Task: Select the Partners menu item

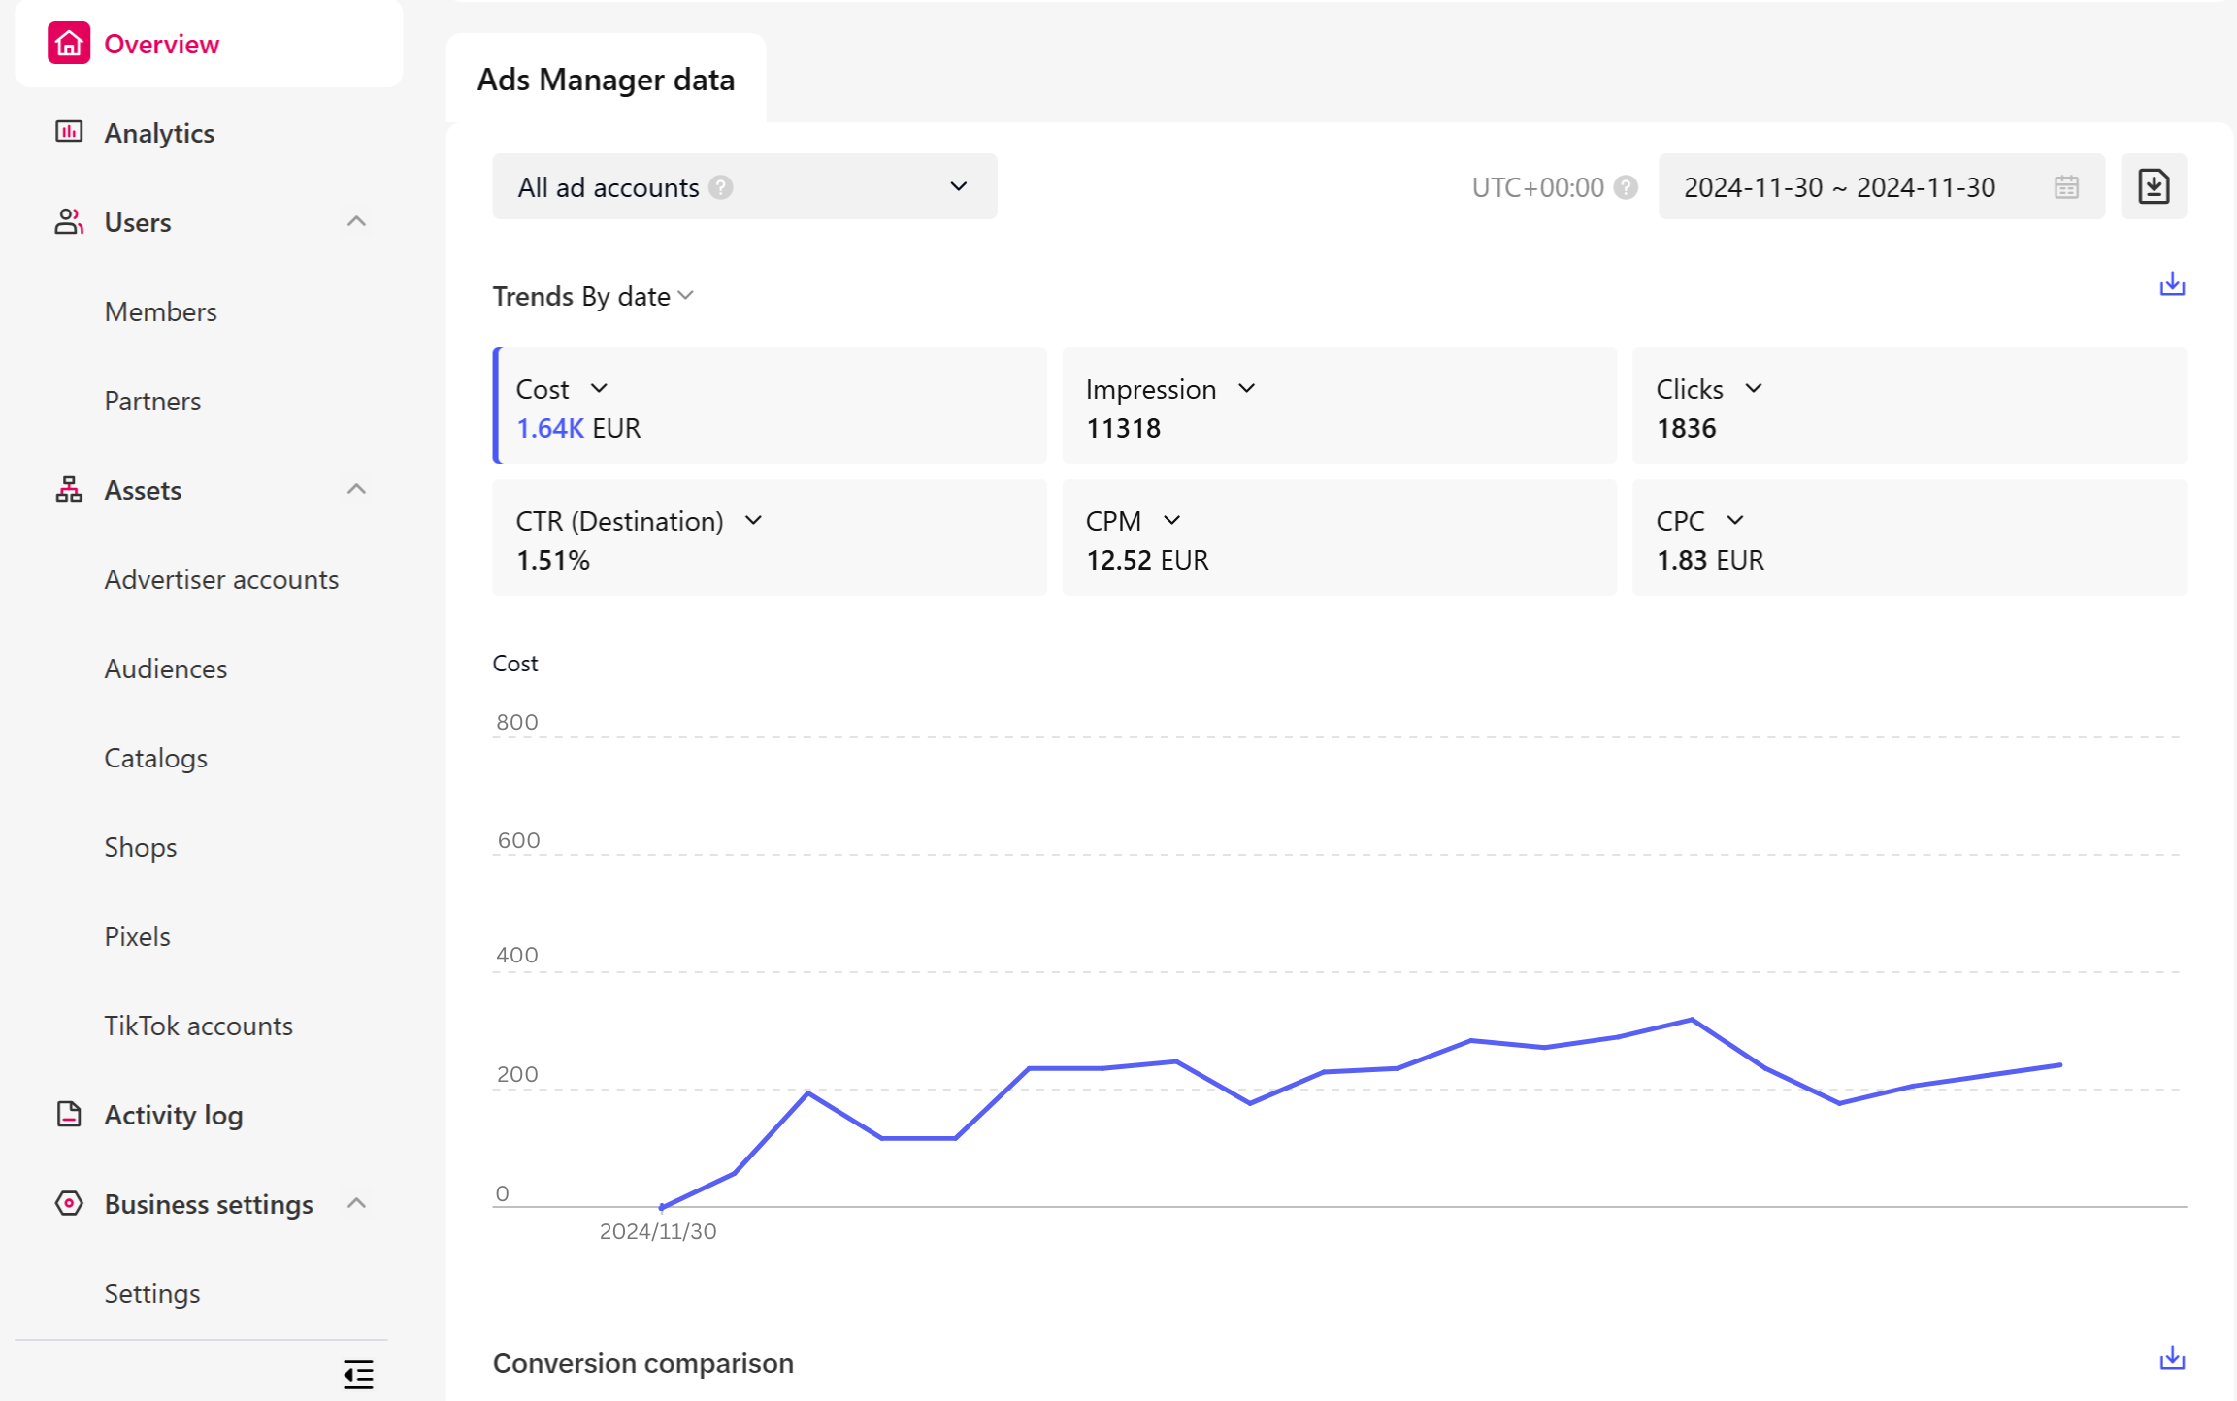Action: pyautogui.click(x=153, y=401)
